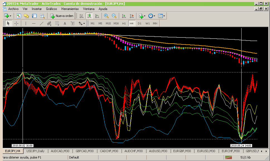
Task: Click the Zoom Out magnifier icon
Action: (x=114, y=16)
